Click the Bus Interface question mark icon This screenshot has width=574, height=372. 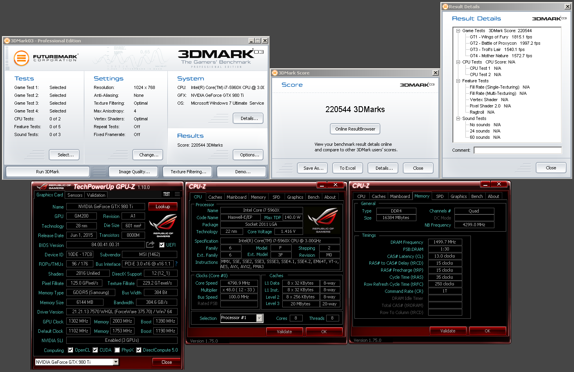point(176,264)
